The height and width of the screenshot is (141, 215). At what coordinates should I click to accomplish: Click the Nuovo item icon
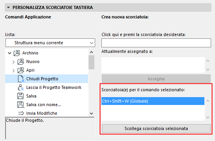coord(21,61)
